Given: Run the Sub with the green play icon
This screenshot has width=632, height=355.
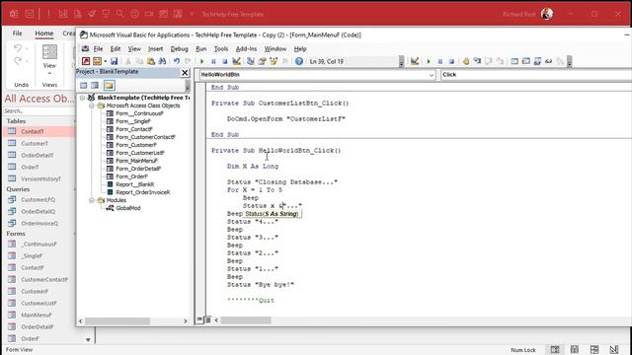Looking at the screenshot, I should click(201, 61).
